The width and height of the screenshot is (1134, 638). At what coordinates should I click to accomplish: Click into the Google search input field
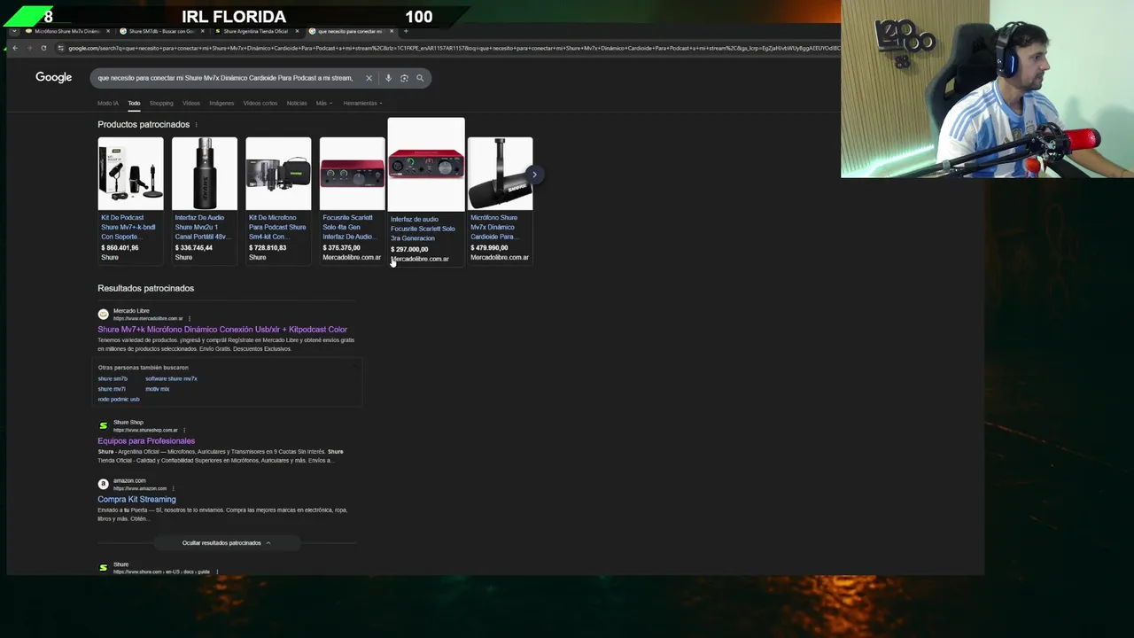225,78
